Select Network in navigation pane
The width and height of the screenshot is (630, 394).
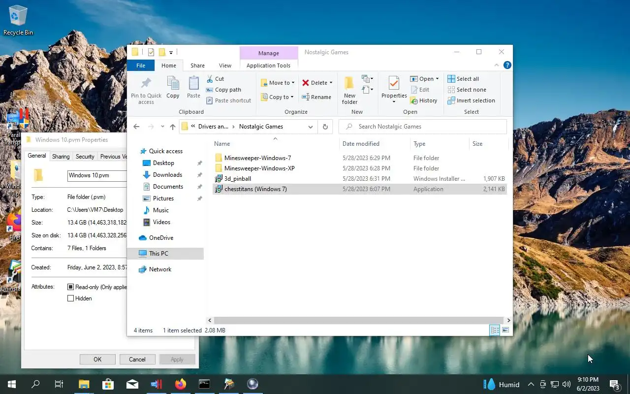pyautogui.click(x=160, y=269)
